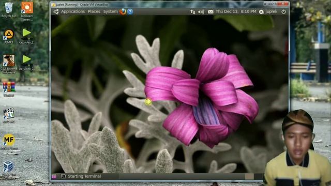Open the AIMP3 player shortcut
The width and height of the screenshot is (331, 186).
[9, 36]
